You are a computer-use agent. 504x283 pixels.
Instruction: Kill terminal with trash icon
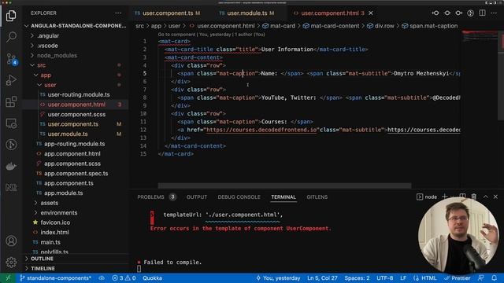[474, 197]
